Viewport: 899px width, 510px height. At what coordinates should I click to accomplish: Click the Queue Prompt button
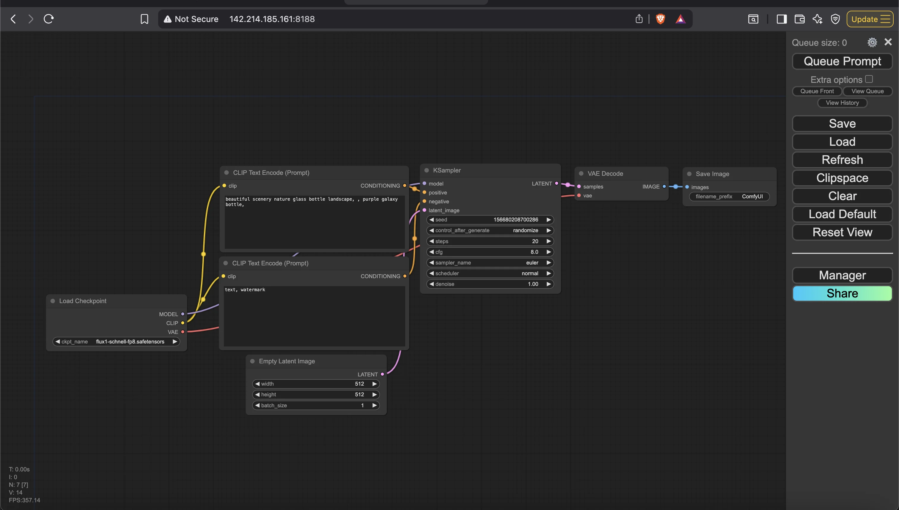842,61
